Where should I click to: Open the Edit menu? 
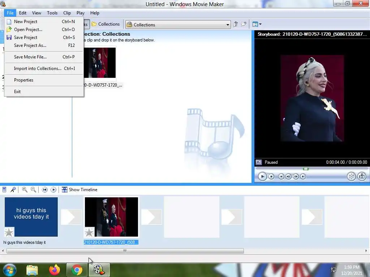(23, 13)
